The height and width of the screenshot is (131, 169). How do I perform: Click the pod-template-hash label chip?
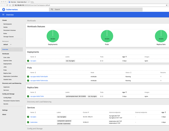pyautogui.click(x=76, y=96)
